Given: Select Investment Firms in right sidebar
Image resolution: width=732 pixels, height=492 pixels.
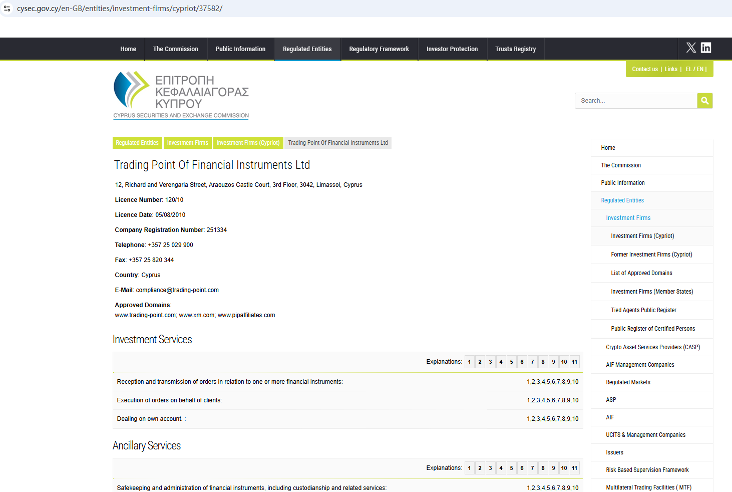Looking at the screenshot, I should click(652, 218).
